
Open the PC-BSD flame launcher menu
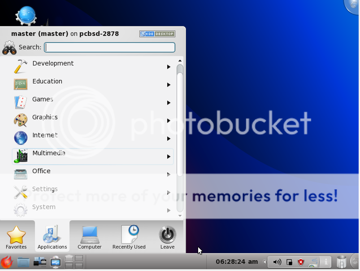(x=7, y=262)
